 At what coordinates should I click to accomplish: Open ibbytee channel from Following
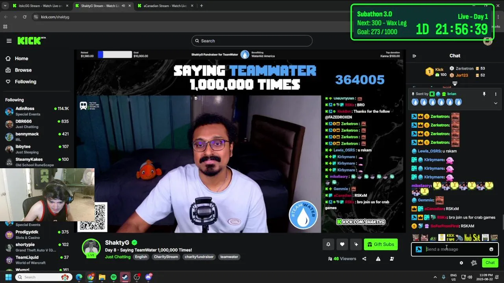(37, 149)
